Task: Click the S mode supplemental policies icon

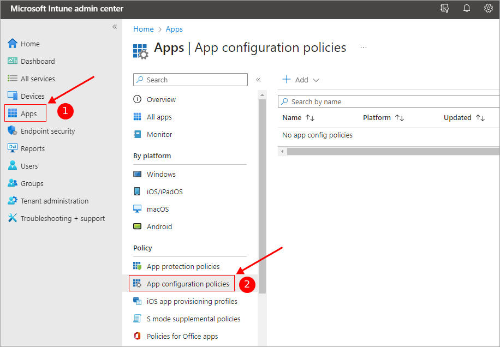Action: coord(137,319)
